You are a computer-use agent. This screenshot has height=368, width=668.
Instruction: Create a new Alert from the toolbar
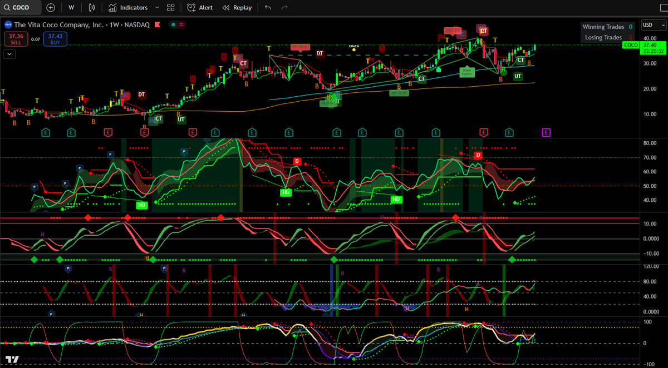click(200, 8)
